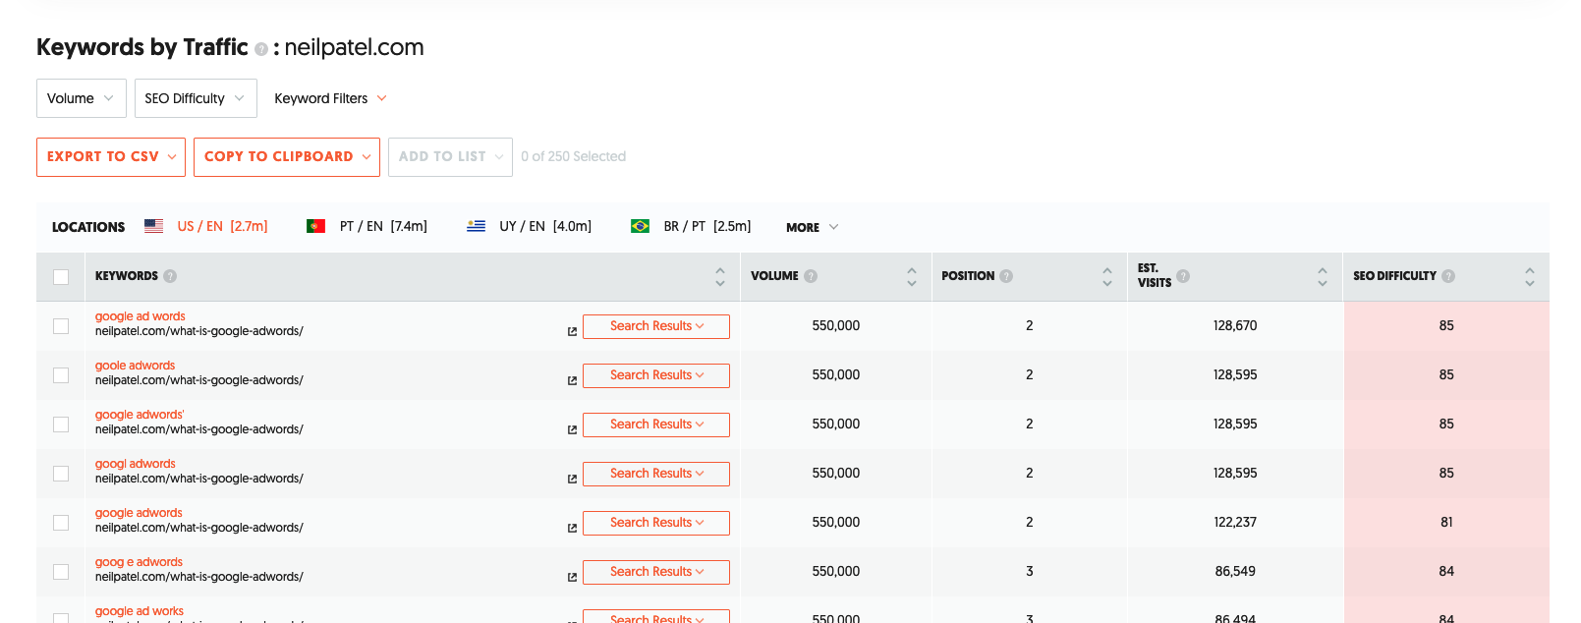Click the help icon beside Keywords by Traffic
Screen dimensions: 1581x623
(x=261, y=49)
